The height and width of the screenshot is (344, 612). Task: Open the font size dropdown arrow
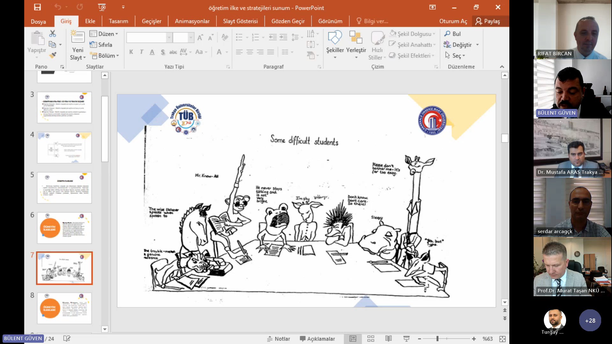(x=191, y=38)
